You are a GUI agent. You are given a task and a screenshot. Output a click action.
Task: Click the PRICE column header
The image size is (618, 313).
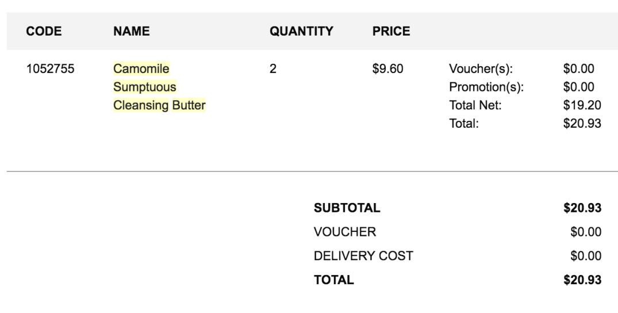coord(391,32)
